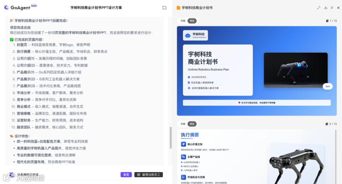Click the agent avatar in task status bar

12,175
